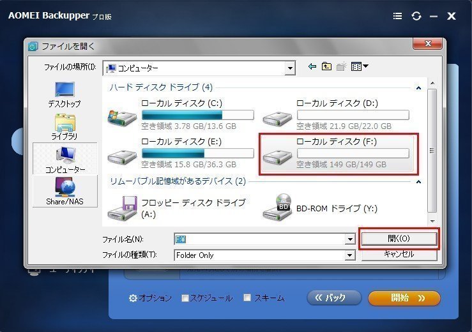
Task: Click ファイル名 input field
Action: (260, 239)
